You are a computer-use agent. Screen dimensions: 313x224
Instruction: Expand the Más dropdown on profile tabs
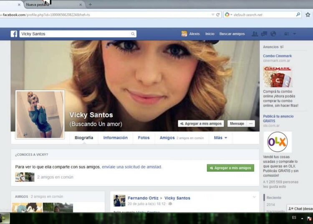tap(220, 138)
